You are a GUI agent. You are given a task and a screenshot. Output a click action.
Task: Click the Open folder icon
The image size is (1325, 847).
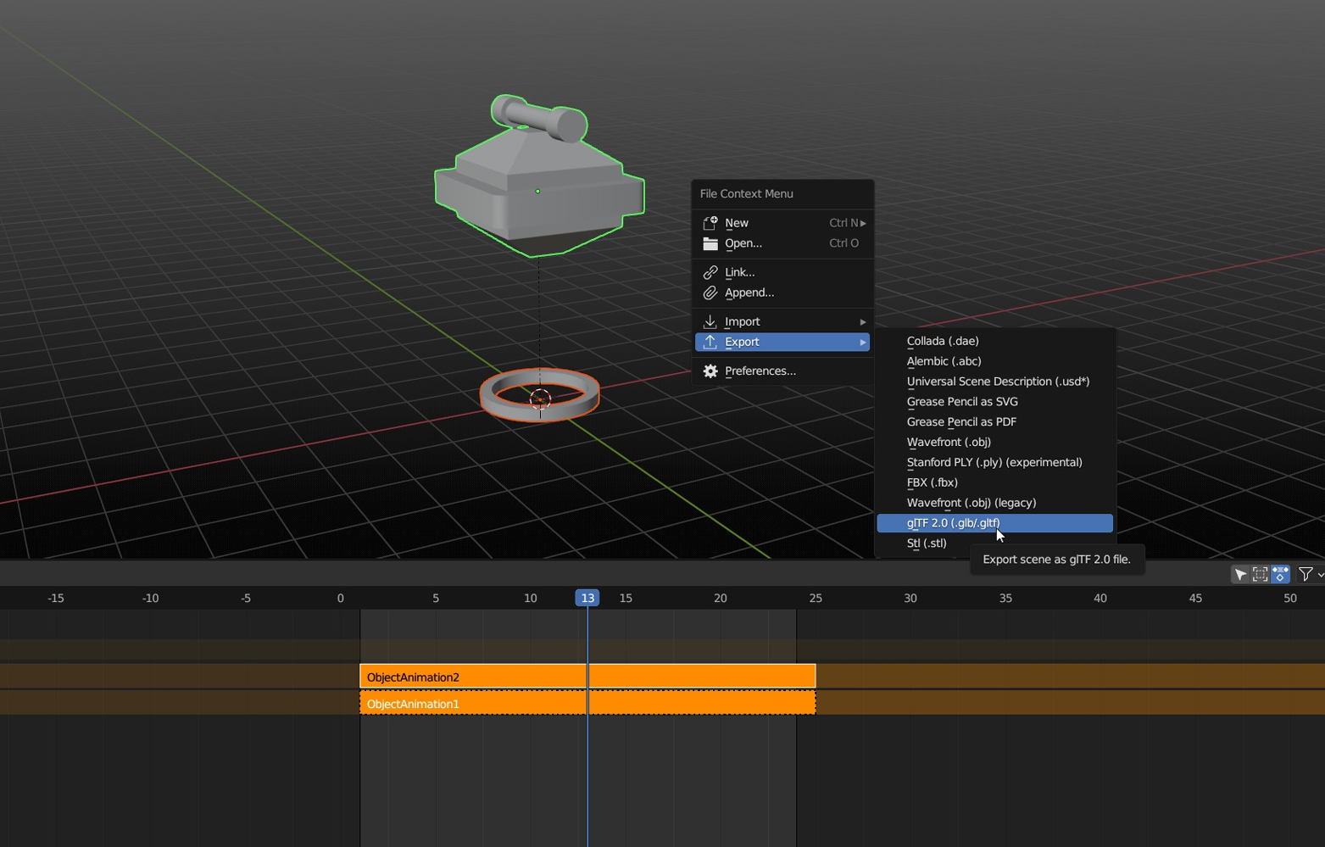(710, 243)
